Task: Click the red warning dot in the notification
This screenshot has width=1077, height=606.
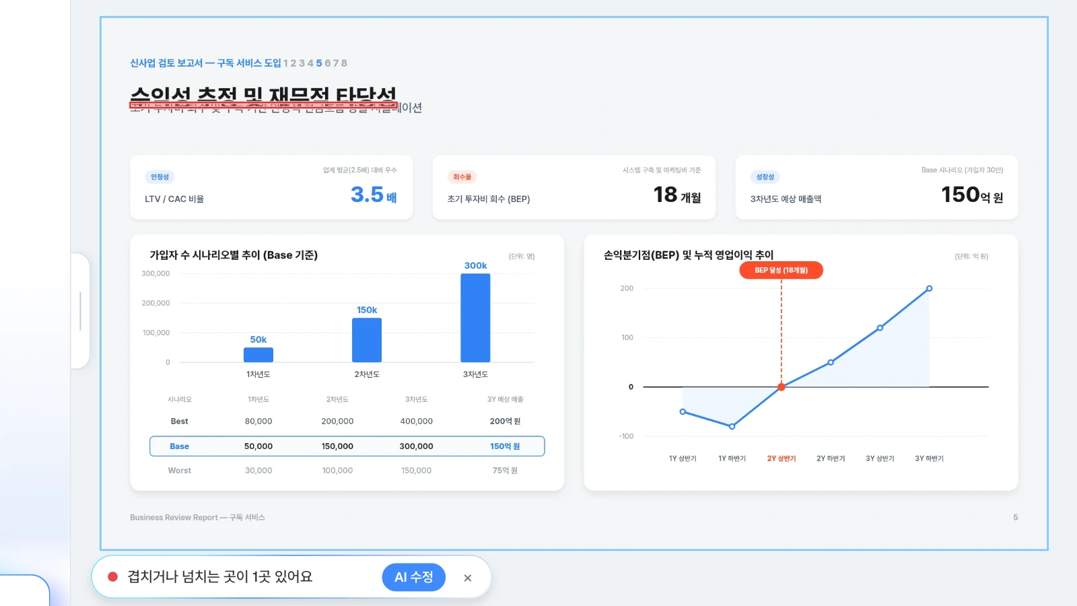Action: (x=113, y=577)
